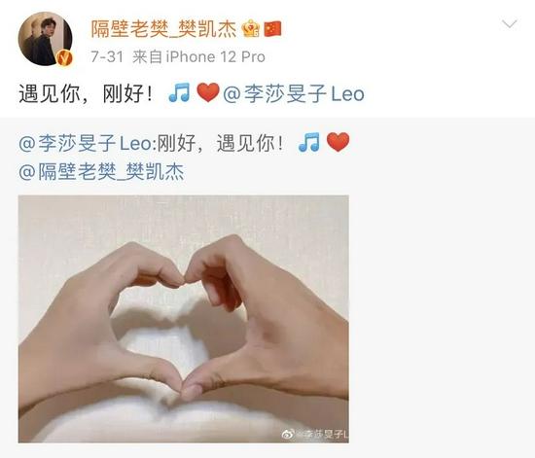Tap the orange V verification badge
Screen dimensions: 535x458
(64, 57)
